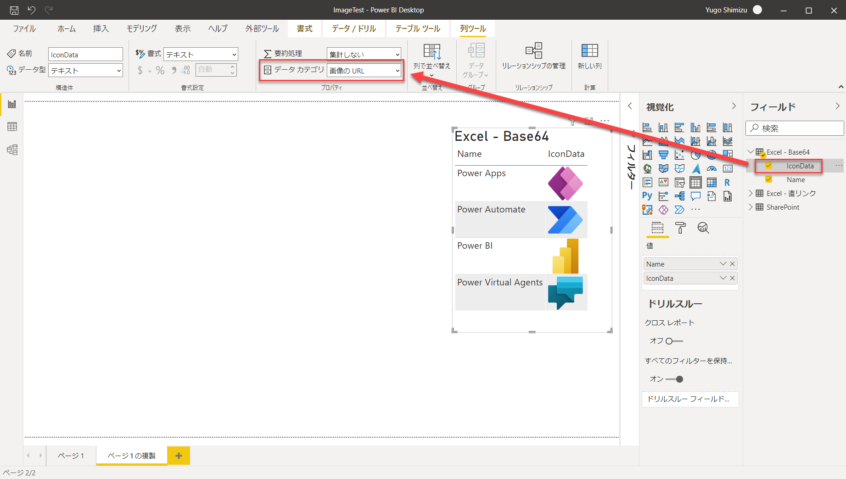Viewport: 846px width, 479px height.
Task: Select the R script visual
Action: coord(728,183)
